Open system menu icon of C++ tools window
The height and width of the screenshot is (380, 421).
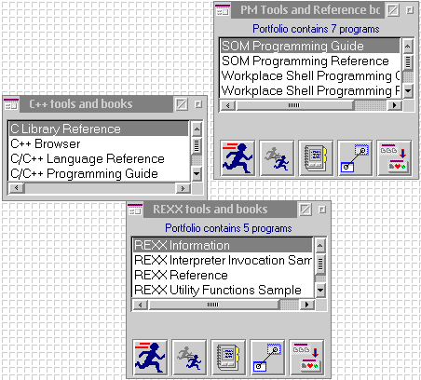(x=11, y=104)
